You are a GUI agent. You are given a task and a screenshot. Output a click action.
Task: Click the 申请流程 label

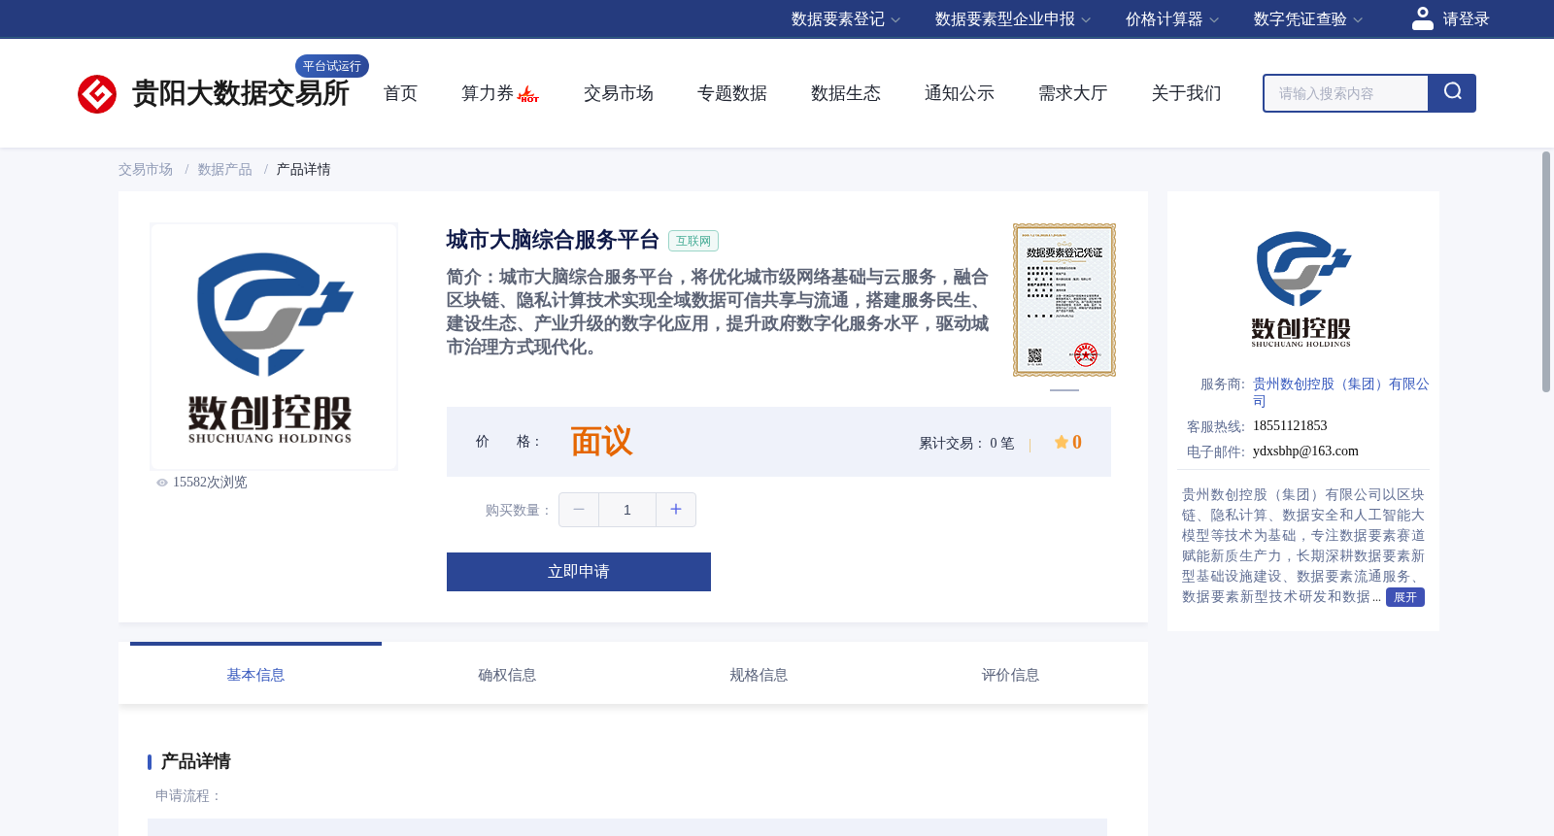click(x=188, y=796)
